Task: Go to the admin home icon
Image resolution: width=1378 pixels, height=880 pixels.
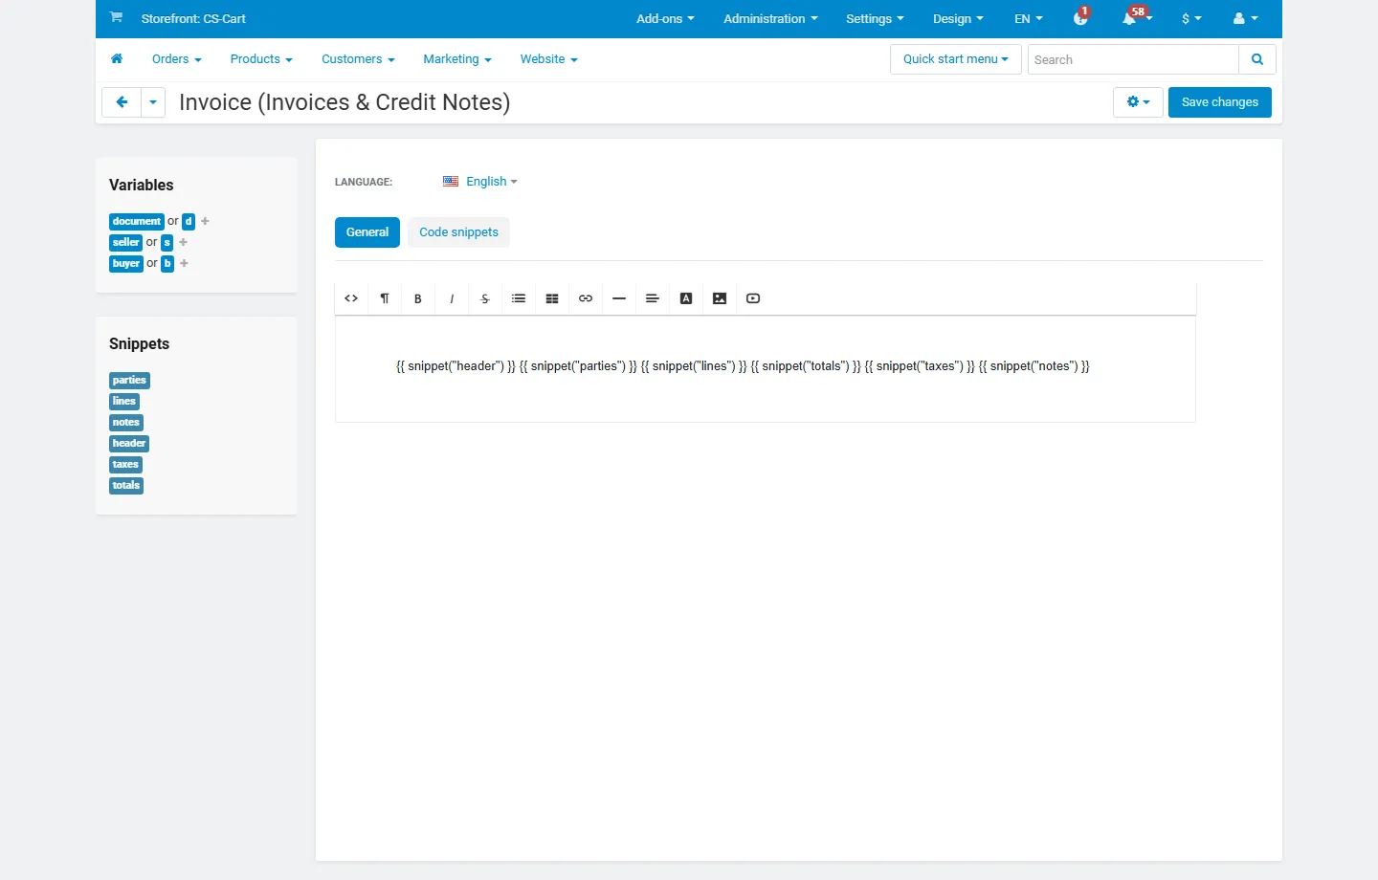Action: (117, 59)
